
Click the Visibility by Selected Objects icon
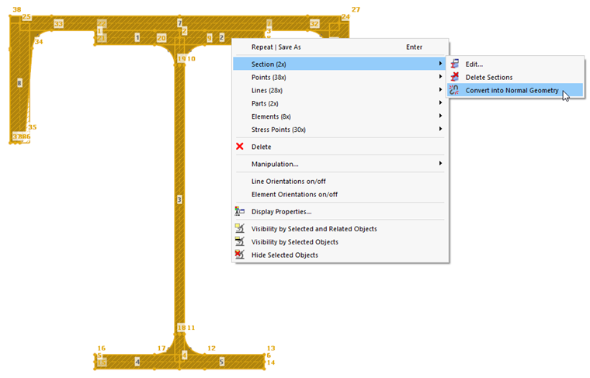pyautogui.click(x=240, y=241)
